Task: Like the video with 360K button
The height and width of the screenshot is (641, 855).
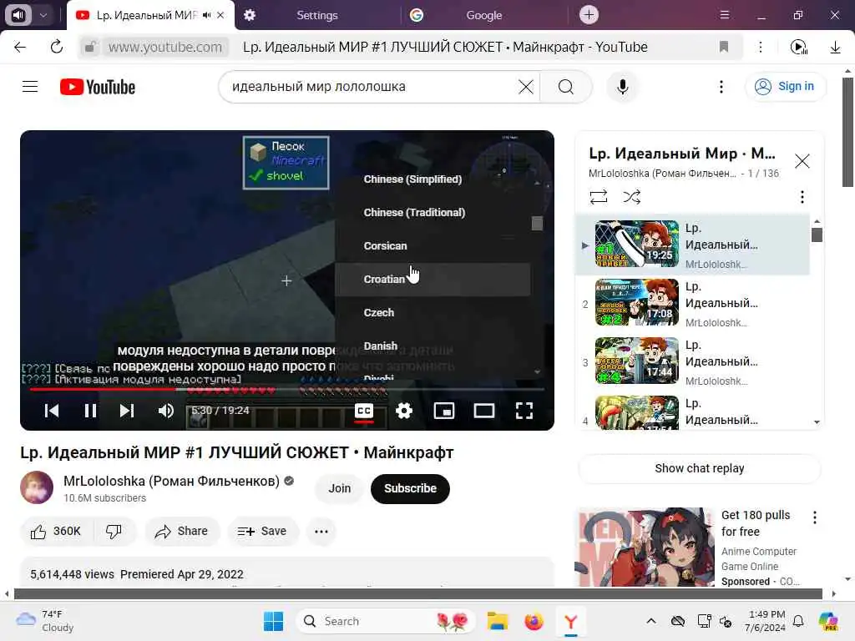Action: pyautogui.click(x=56, y=532)
